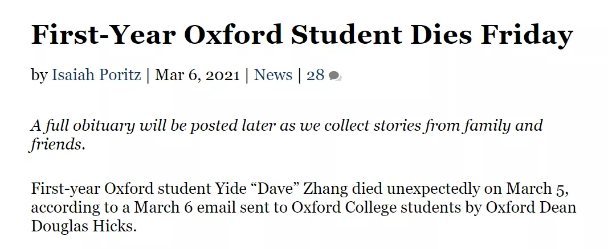The height and width of the screenshot is (249, 608).
Task: Click the name "Douglas Hicks"
Action: coord(84,226)
